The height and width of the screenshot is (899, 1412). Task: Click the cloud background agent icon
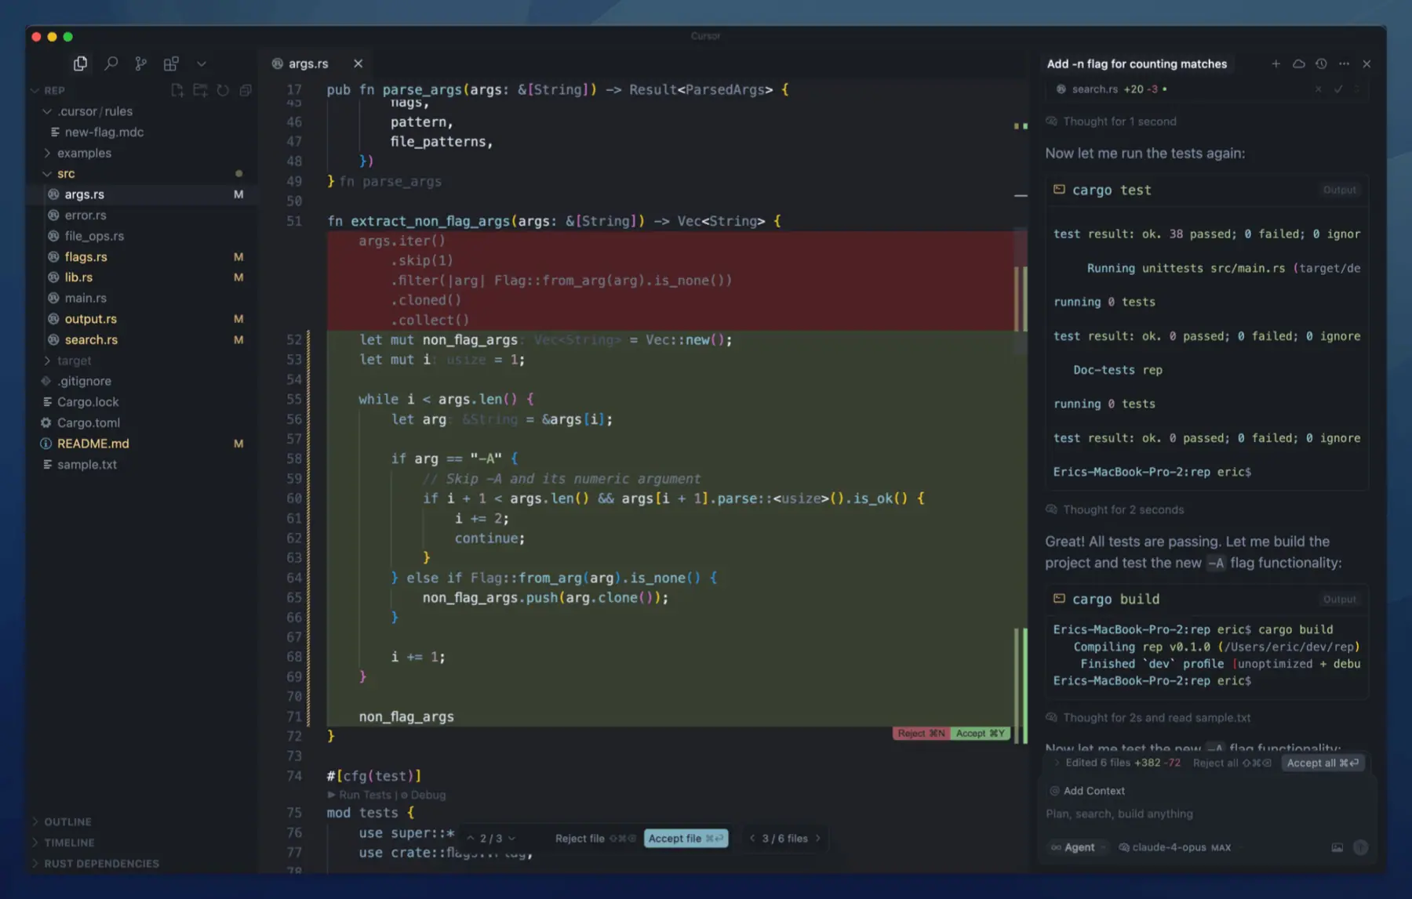pyautogui.click(x=1299, y=63)
